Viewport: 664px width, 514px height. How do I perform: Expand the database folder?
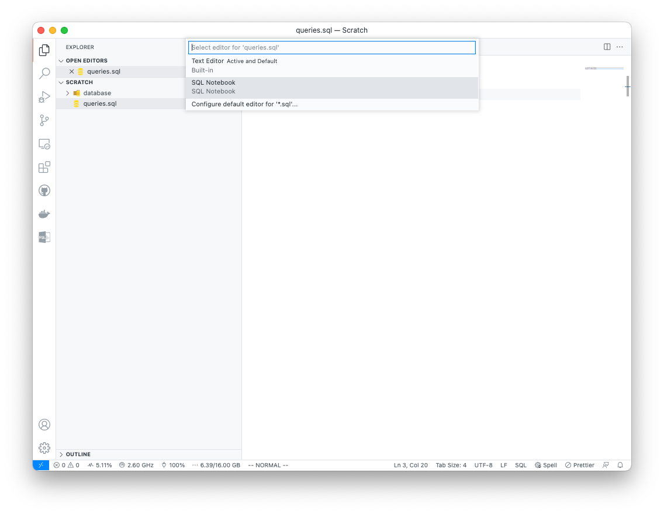[x=68, y=92]
